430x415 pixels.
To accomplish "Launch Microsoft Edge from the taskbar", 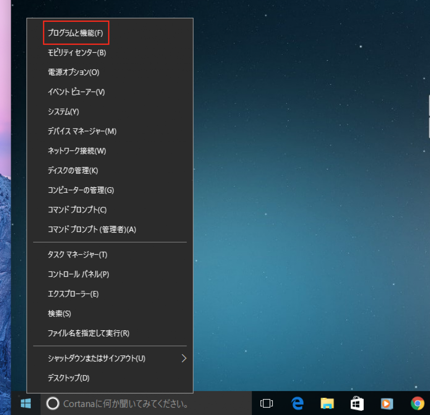I will click(297, 403).
